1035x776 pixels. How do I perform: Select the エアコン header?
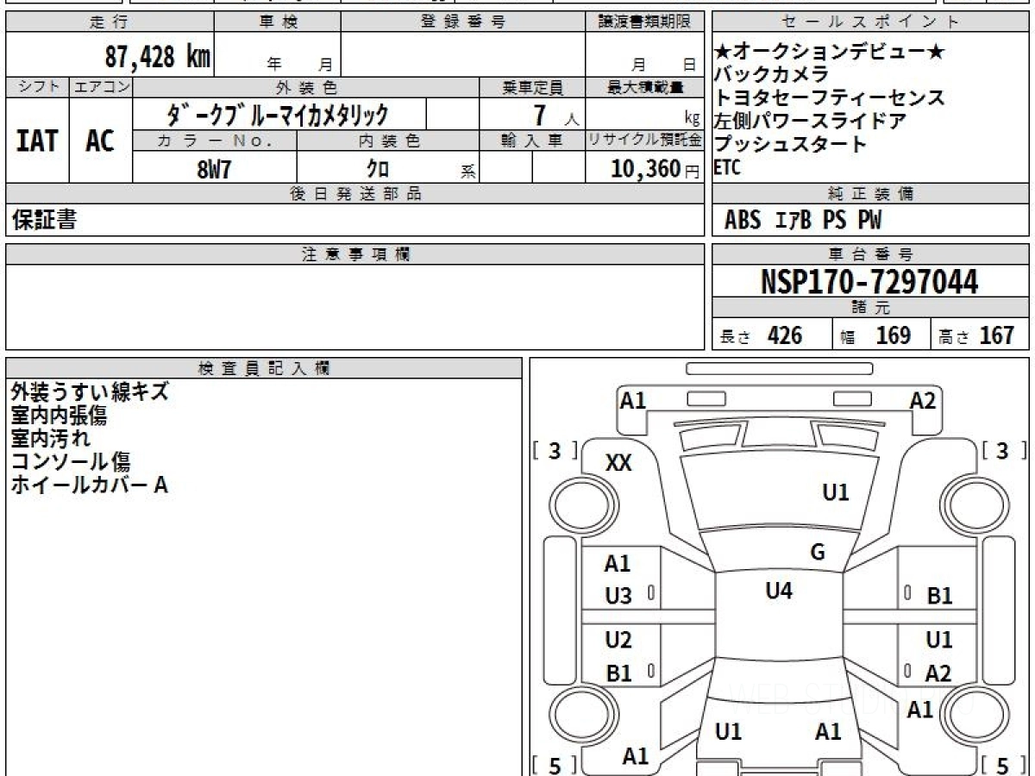[x=102, y=87]
